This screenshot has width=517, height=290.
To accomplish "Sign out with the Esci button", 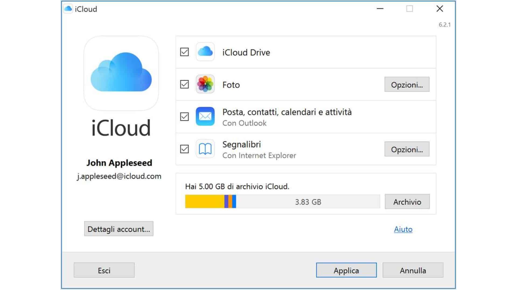I will pyautogui.click(x=104, y=270).
